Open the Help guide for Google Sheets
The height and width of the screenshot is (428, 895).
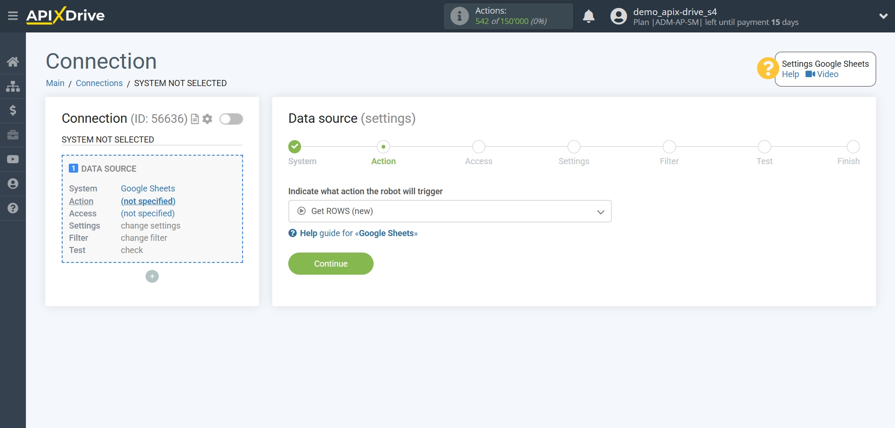353,233
